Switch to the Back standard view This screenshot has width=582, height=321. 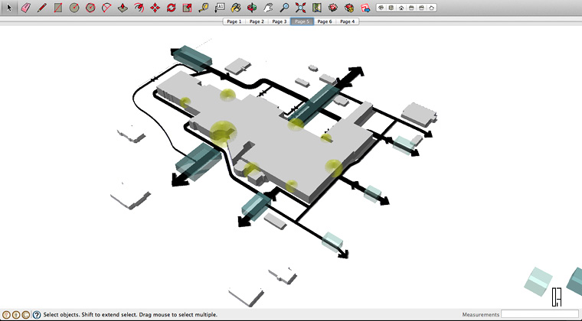pos(421,8)
